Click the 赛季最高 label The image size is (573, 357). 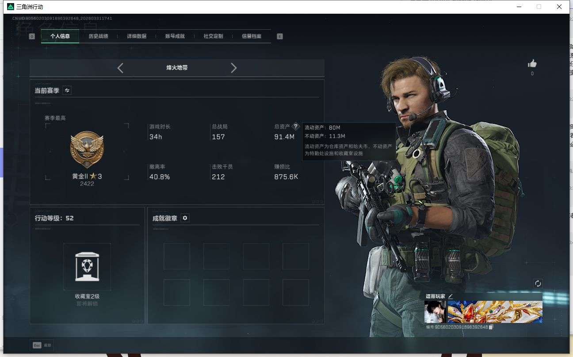click(55, 118)
